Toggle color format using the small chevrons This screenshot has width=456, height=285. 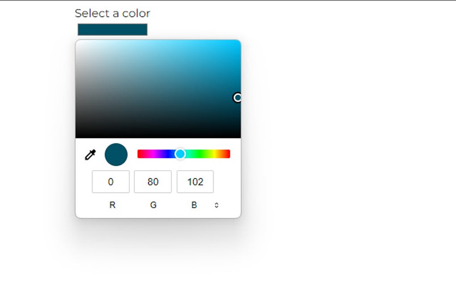tap(216, 205)
